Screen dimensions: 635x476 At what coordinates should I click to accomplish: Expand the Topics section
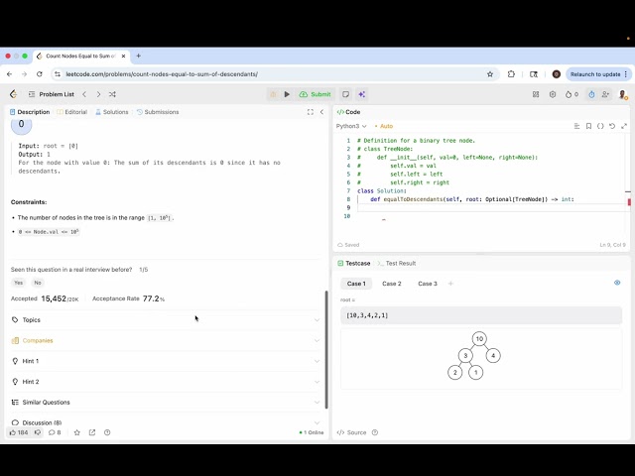(x=166, y=319)
